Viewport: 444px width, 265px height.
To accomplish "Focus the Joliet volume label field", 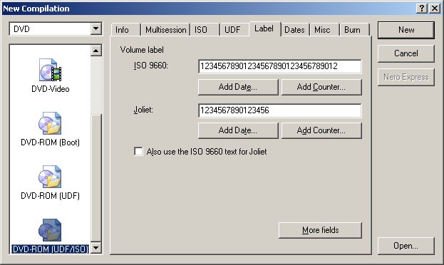I will 280,110.
